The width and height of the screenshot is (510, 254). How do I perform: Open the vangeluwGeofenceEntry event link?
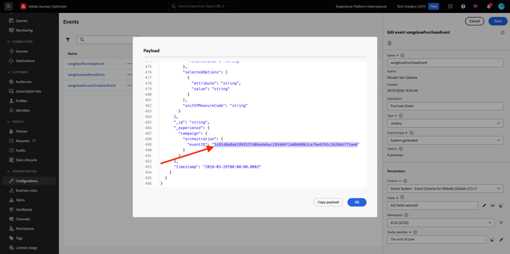click(x=86, y=75)
